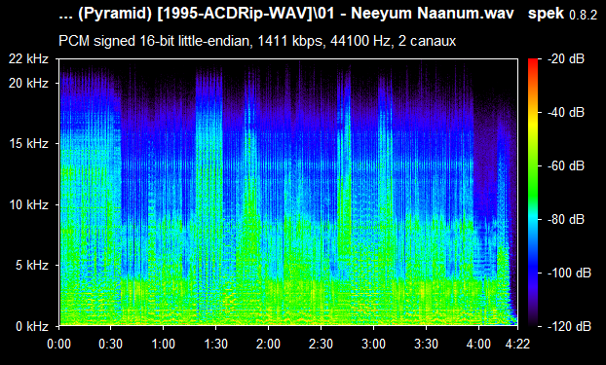Click the 5 kHz frequency label
The image size is (606, 365).
pos(32,266)
